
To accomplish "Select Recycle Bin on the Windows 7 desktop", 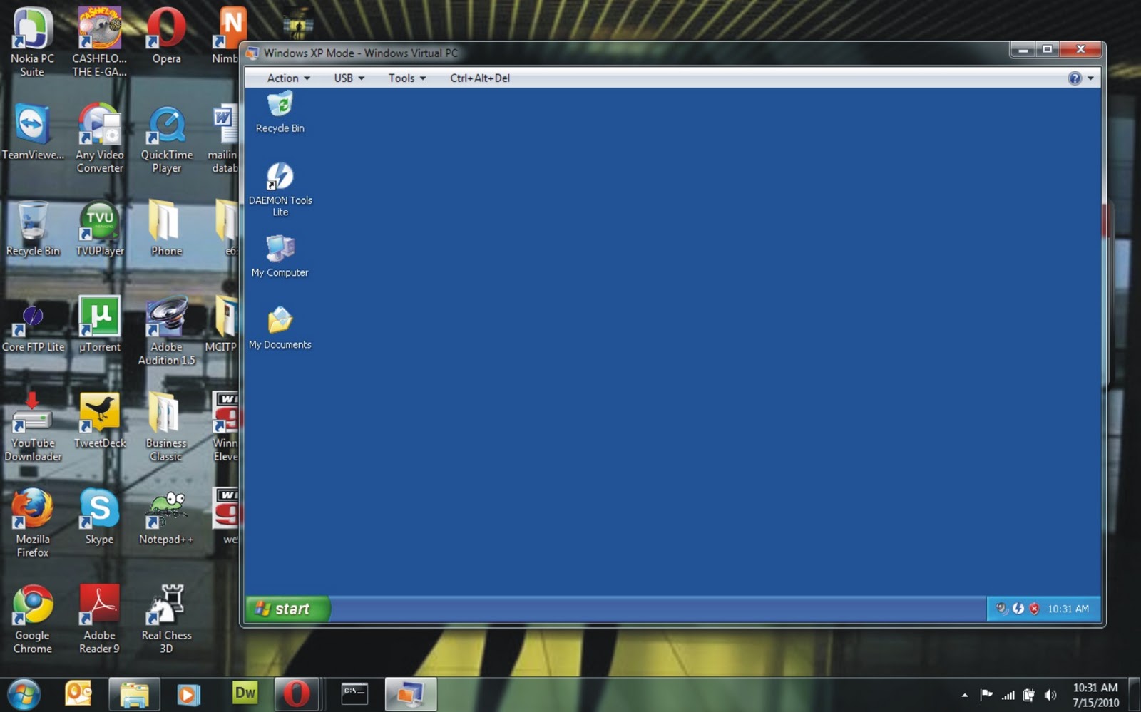I will [32, 229].
